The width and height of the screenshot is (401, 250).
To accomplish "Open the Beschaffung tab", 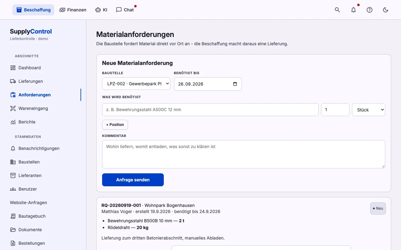I will pyautogui.click(x=33, y=10).
